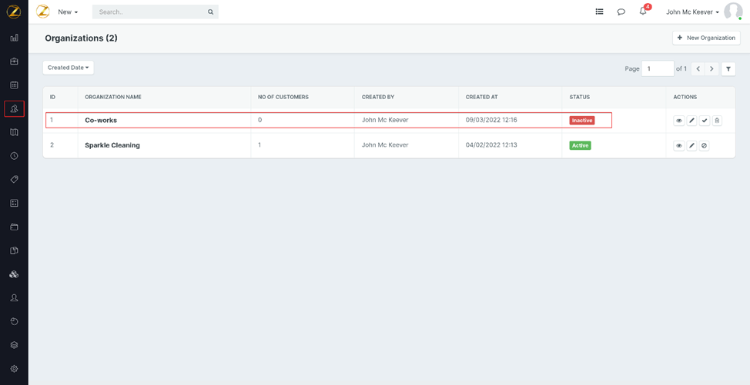Open the notifications bell with badge 4

point(644,11)
